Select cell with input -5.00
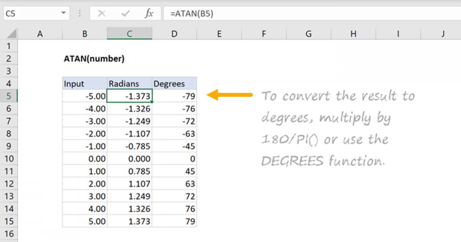Screen dimensions: 461x242 (x=85, y=96)
